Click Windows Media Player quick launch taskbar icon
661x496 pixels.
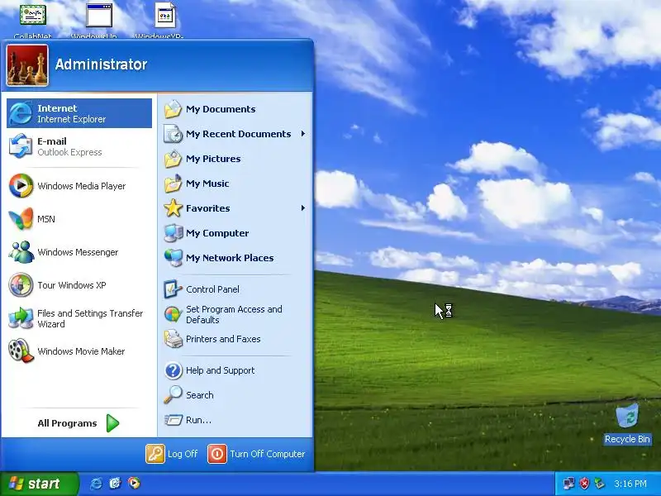[134, 484]
